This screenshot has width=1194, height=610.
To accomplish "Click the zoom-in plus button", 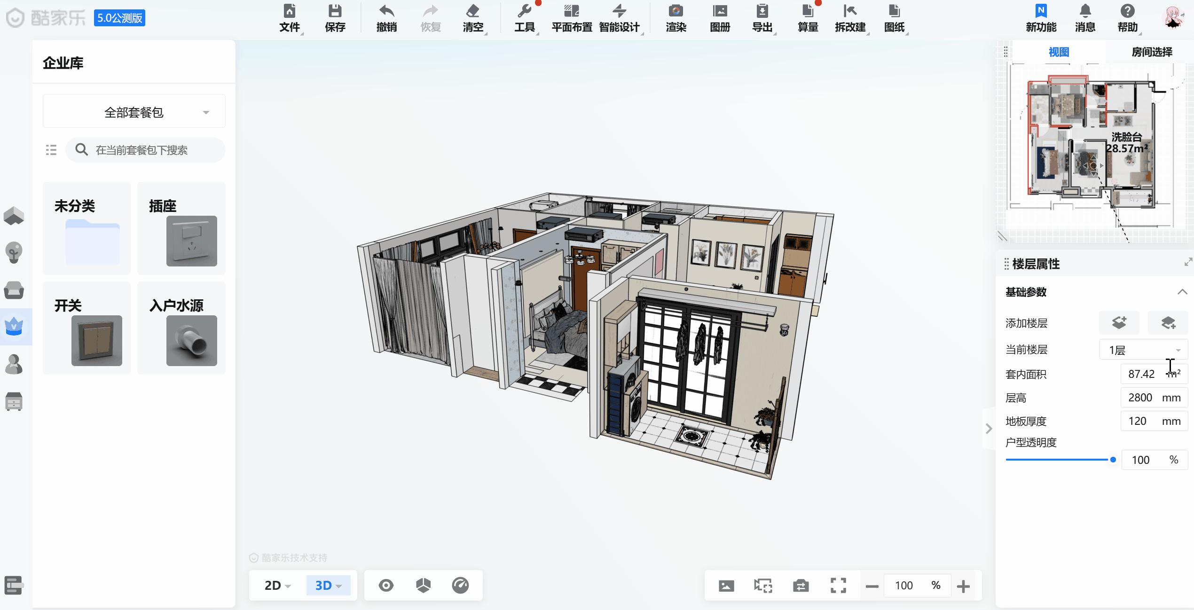I will [x=963, y=586].
